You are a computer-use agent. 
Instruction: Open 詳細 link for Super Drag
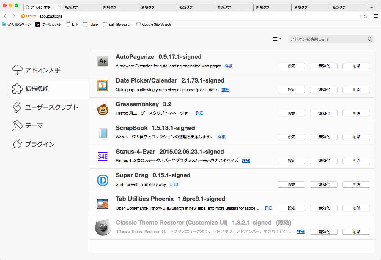point(174,184)
